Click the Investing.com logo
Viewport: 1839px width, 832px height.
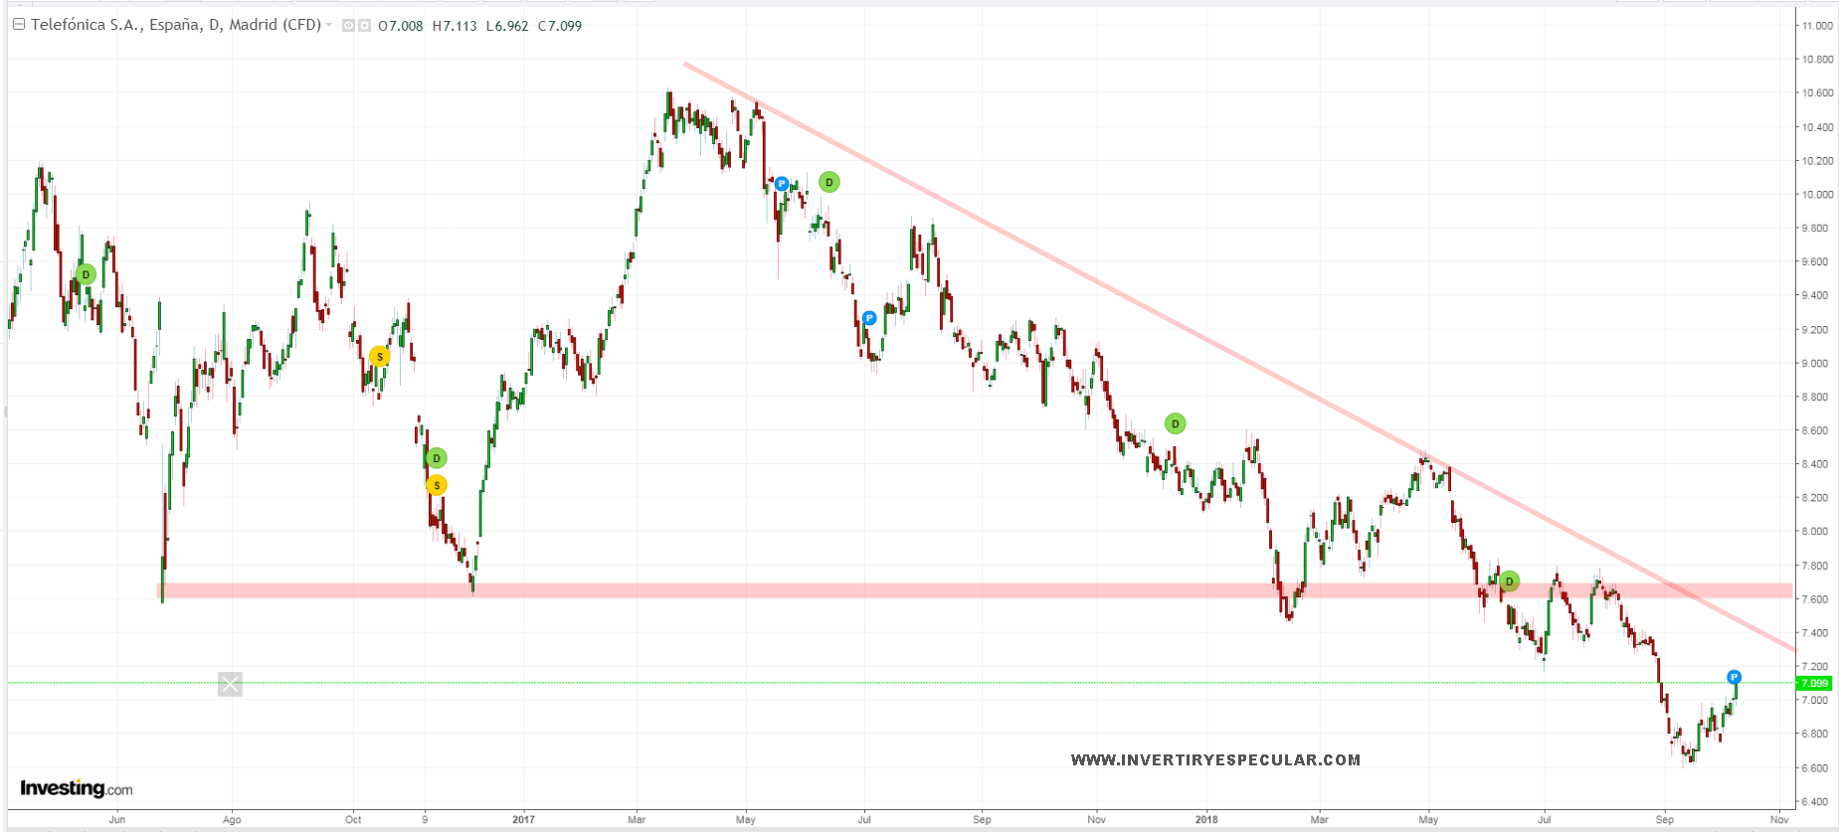point(77,788)
